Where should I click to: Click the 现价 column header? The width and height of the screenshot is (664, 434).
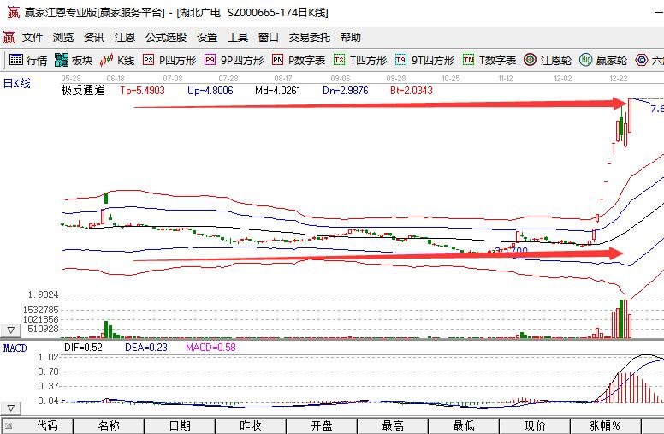535,425
